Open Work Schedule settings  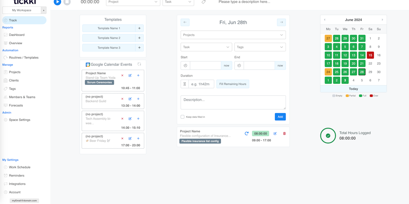pos(20,167)
